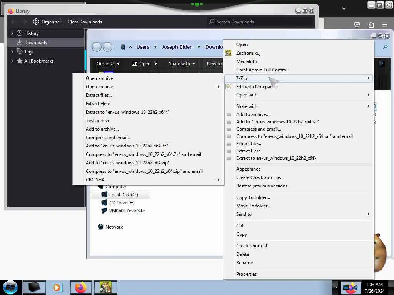Click the VM0b0t KevinSite drive icon
Viewport: 394px width, 295px height.
[104, 211]
